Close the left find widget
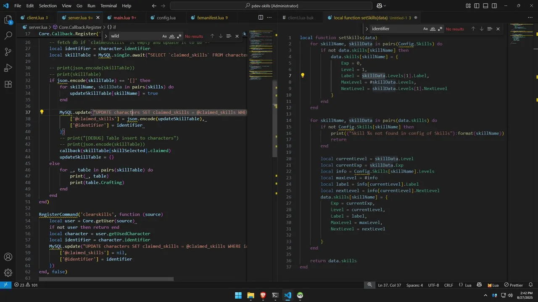The width and height of the screenshot is (538, 302). 237,36
